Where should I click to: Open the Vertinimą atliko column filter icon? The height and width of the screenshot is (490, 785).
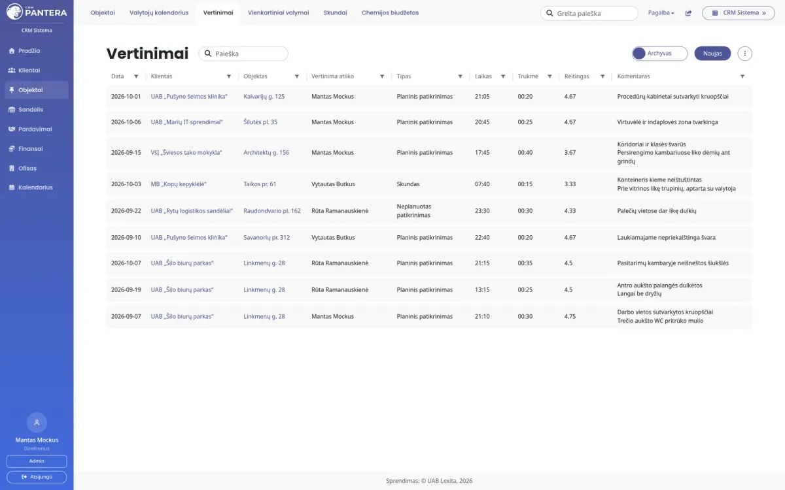coord(382,76)
